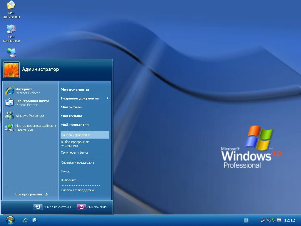Click the VMware Tools tray icon

point(279,220)
